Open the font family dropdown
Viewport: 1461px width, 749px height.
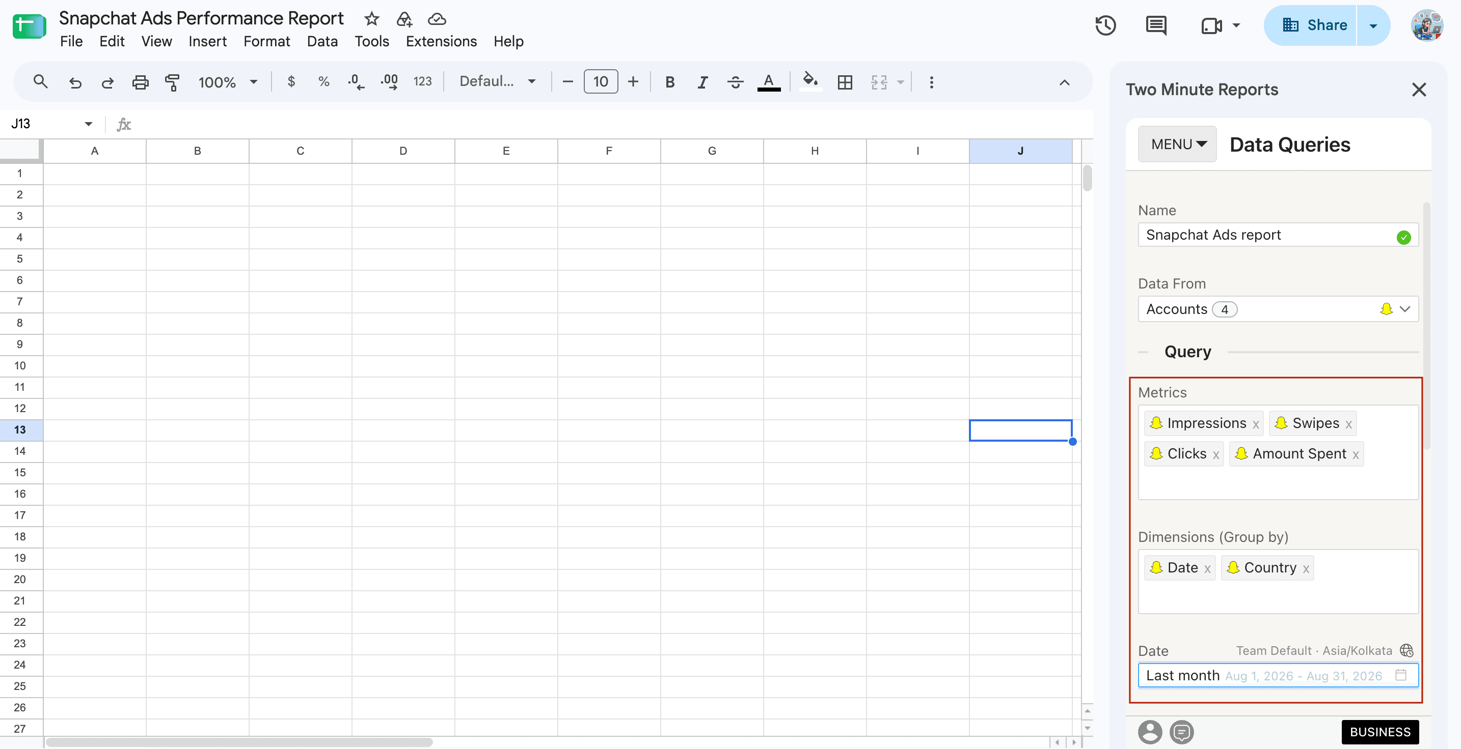[x=497, y=81]
